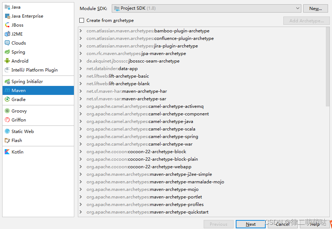Select camel-archetype-activemq row text
332x229 pixels.
pos(145,106)
